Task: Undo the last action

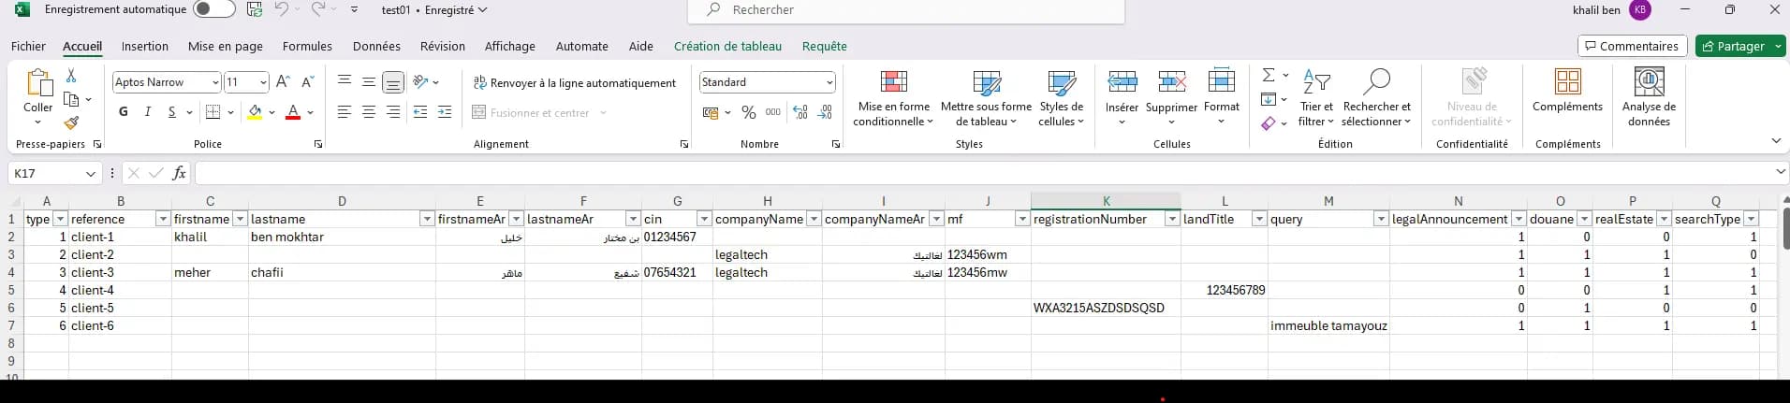Action: click(281, 9)
